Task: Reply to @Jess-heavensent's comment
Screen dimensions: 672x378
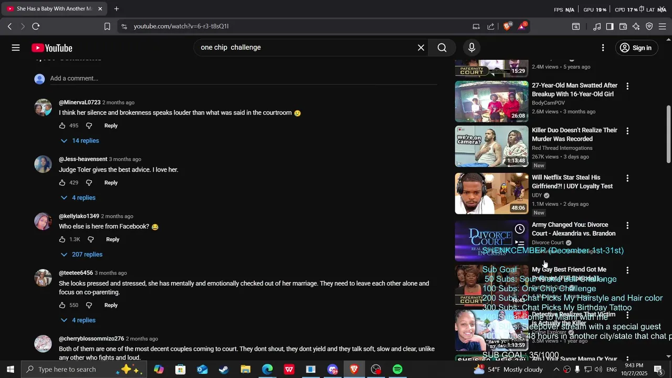Action: coord(111,183)
